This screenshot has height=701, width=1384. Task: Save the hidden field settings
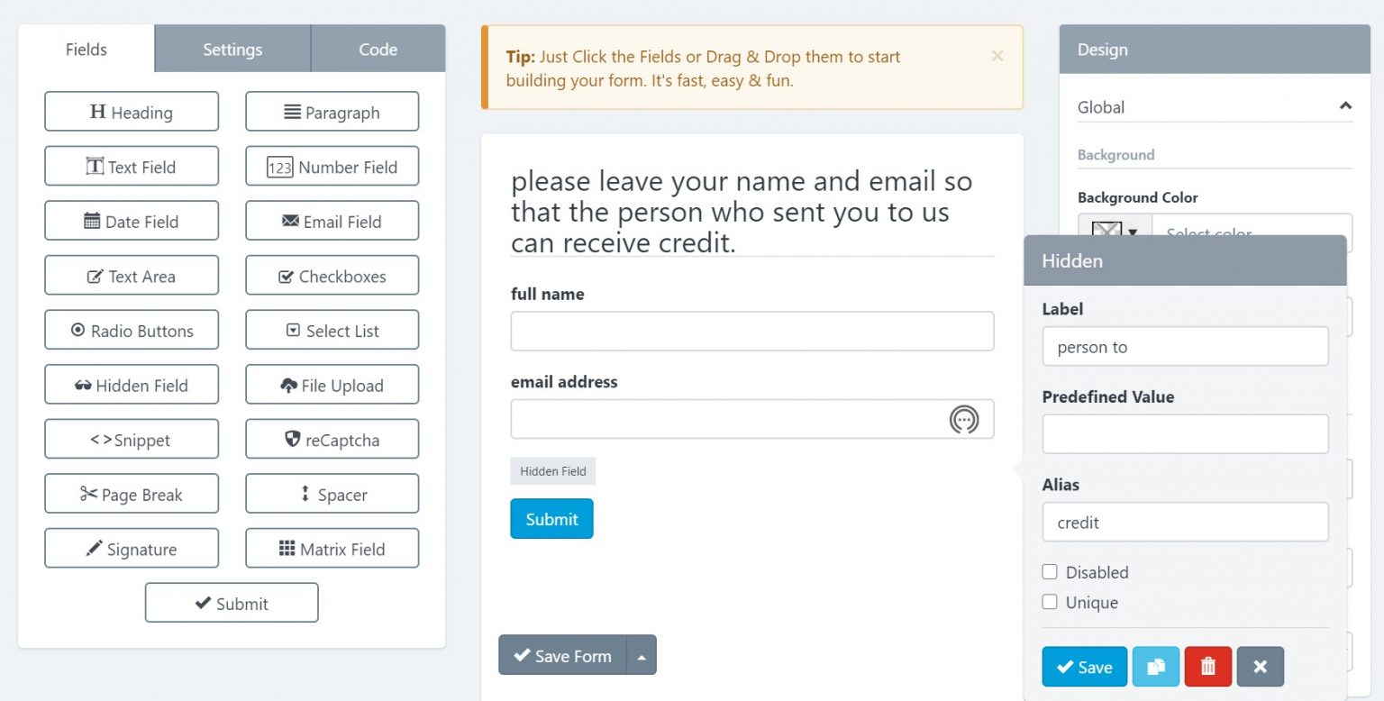1084,667
